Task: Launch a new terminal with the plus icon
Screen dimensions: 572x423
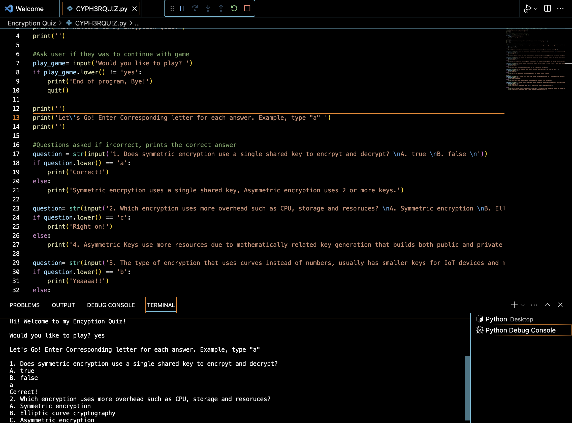Action: click(514, 305)
